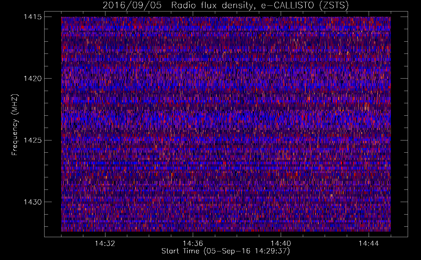The width and height of the screenshot is (421, 260).
Task: Click the 14:36 time axis label
Action: pos(193,244)
